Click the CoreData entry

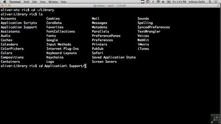(54, 23)
